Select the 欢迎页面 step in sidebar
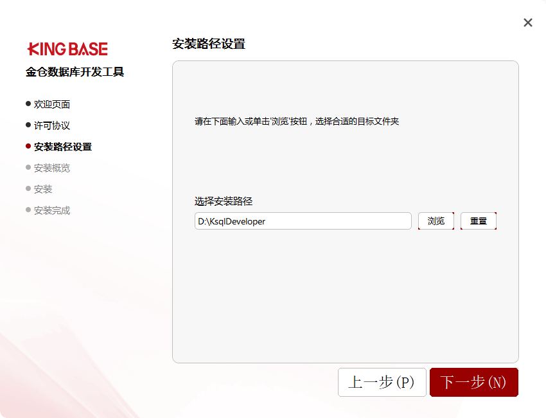 (x=52, y=104)
